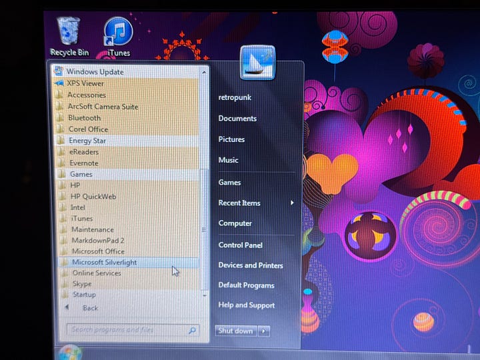Click the Recent Items submenu arrow
Image resolution: width=480 pixels, height=360 pixels.
[292, 203]
